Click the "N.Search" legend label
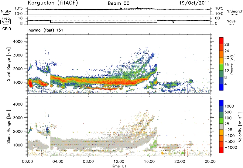This screenshot has width=243, height=168. (x=235, y=11)
